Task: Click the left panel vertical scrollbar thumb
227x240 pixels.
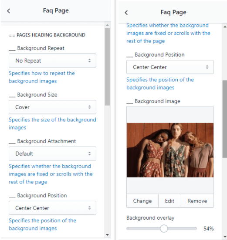Action: tap(107, 67)
